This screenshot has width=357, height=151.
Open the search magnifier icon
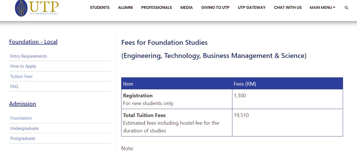point(346,8)
